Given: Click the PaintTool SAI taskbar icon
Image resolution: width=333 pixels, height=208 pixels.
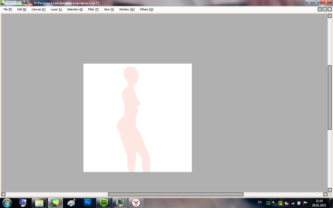Looking at the screenshot, I should pyautogui.click(x=55, y=203).
